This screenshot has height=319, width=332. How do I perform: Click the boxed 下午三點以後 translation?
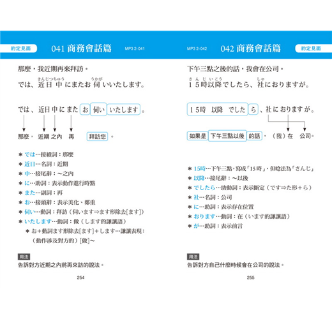[227, 136]
